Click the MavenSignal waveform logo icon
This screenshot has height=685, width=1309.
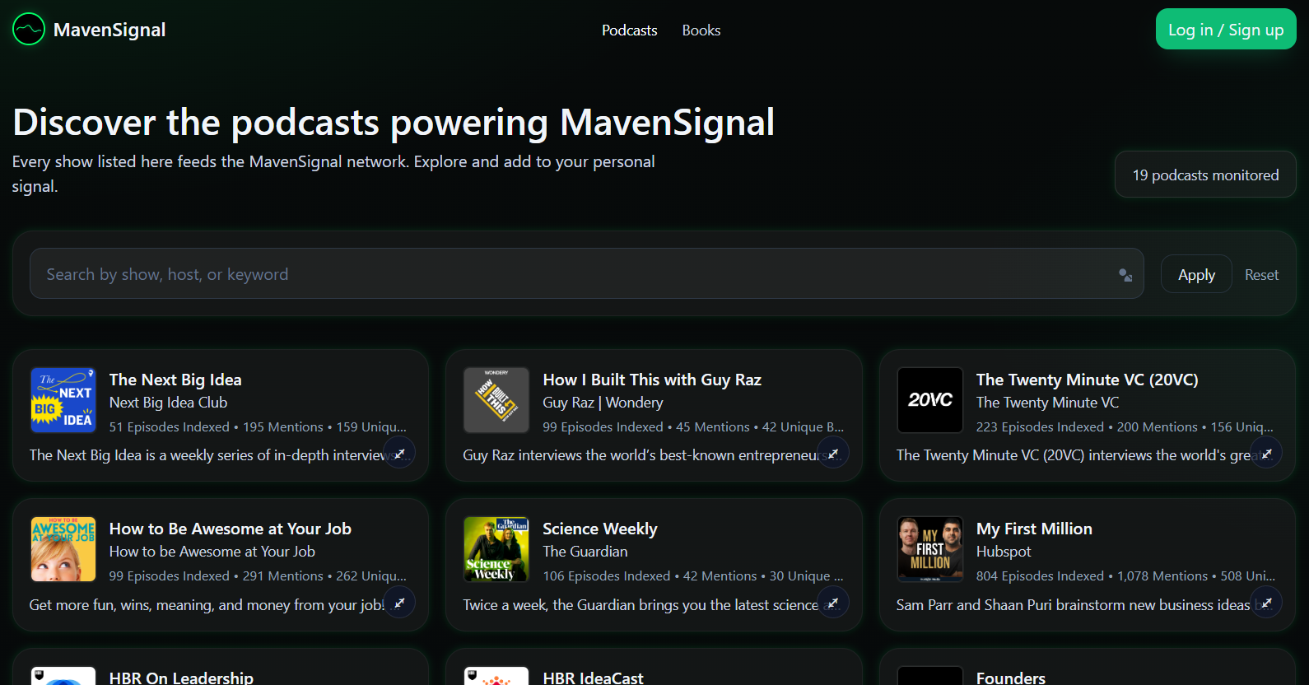tap(29, 30)
